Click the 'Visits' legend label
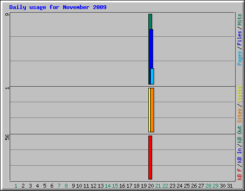Screen dimensions: 245x191 click(240, 94)
